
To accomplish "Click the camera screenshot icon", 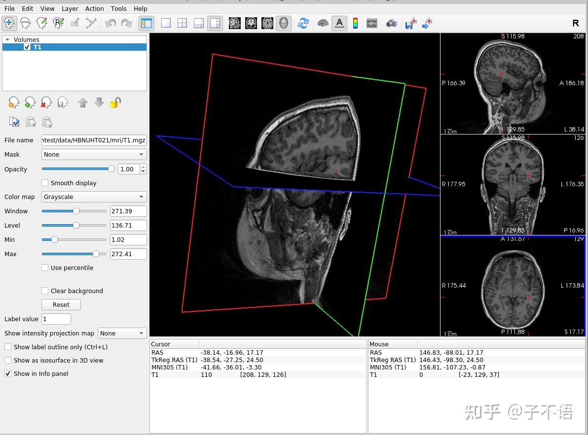I will pyautogui.click(x=392, y=23).
